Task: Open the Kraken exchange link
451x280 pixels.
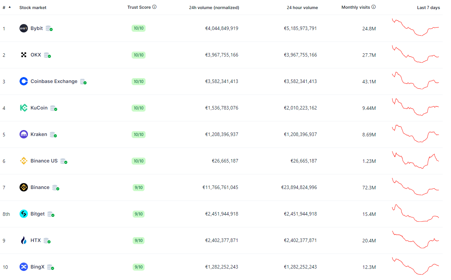Action: 39,134
